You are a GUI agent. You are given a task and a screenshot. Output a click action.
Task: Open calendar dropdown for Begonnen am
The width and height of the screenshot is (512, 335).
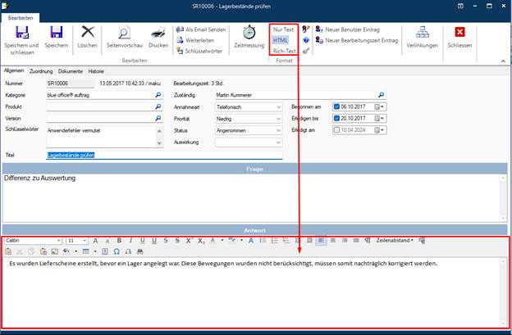pyautogui.click(x=379, y=106)
